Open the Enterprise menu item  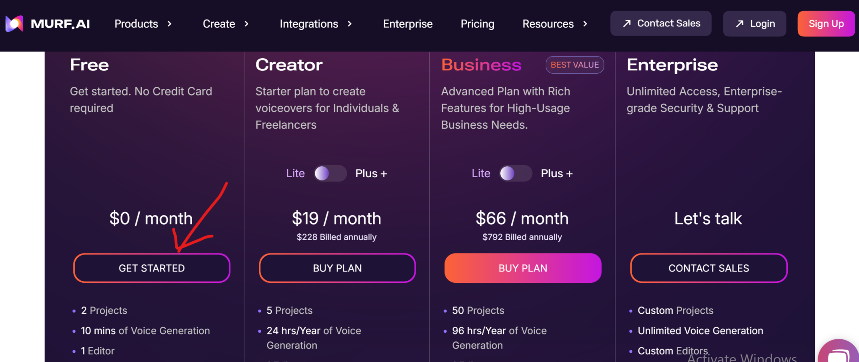click(407, 24)
